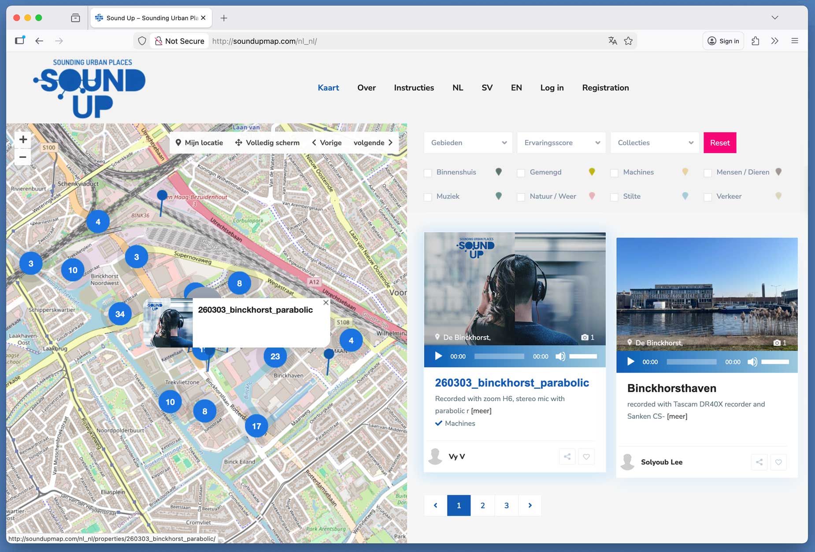Check the Natuur / Weer filter
The width and height of the screenshot is (815, 552).
click(521, 197)
